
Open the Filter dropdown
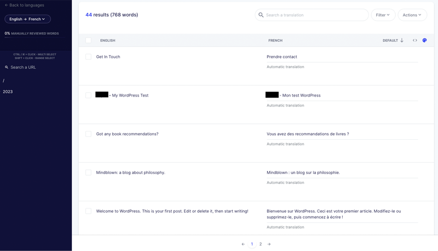(383, 15)
